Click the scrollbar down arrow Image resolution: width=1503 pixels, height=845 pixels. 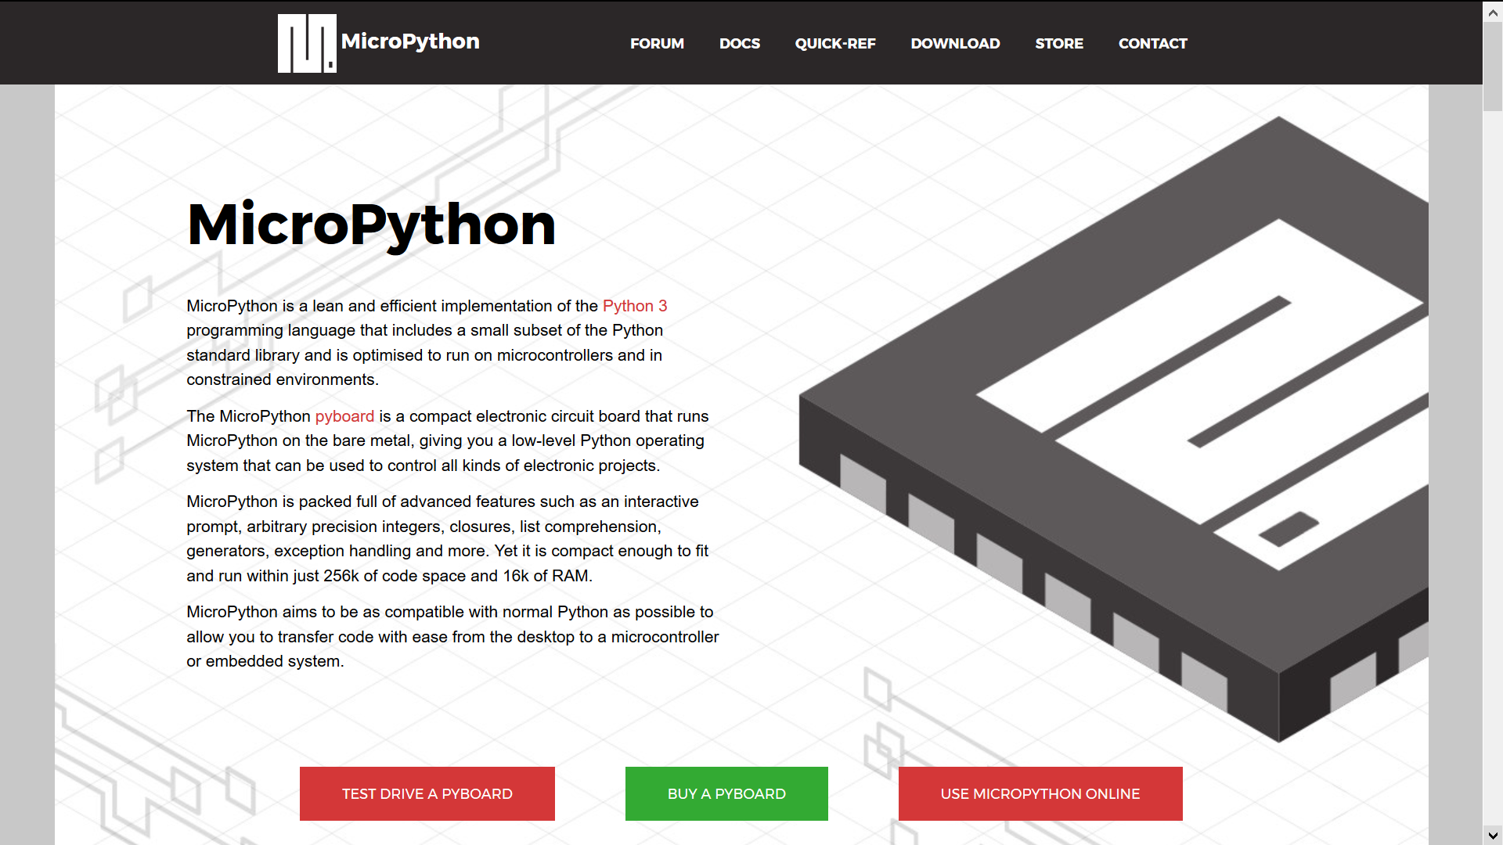point(1493,835)
